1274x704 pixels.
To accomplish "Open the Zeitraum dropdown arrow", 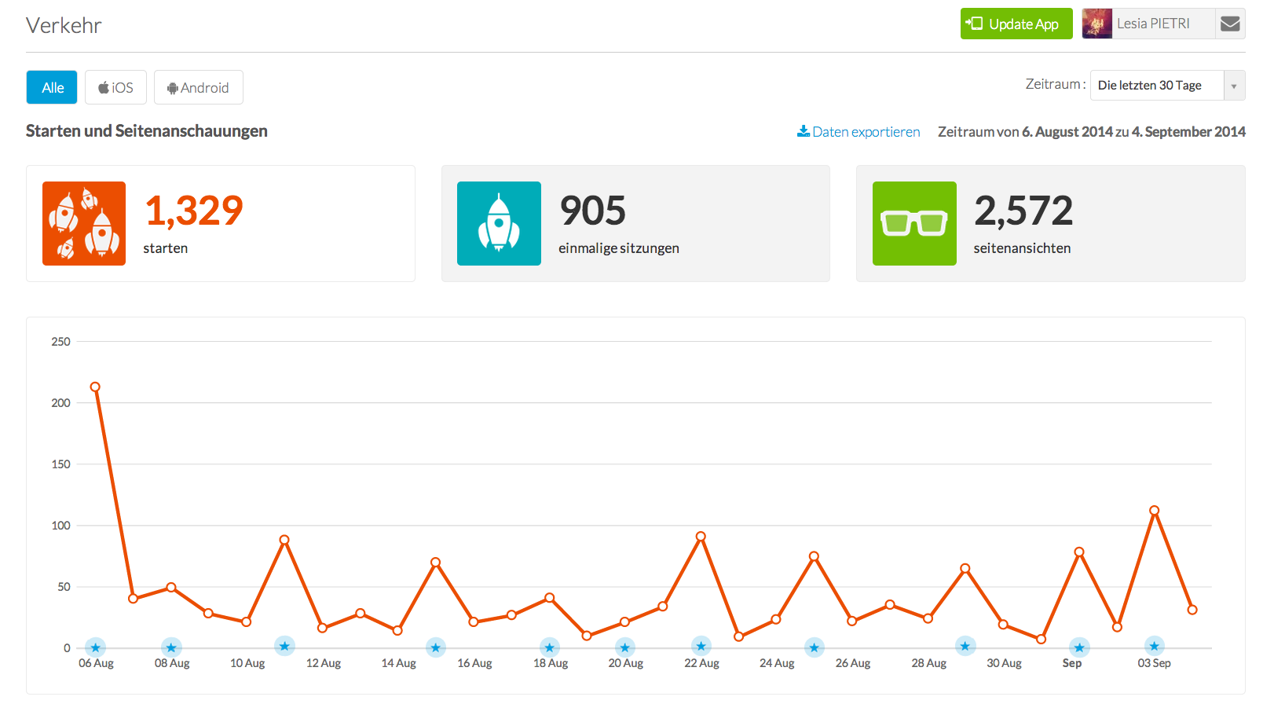I will (1234, 86).
